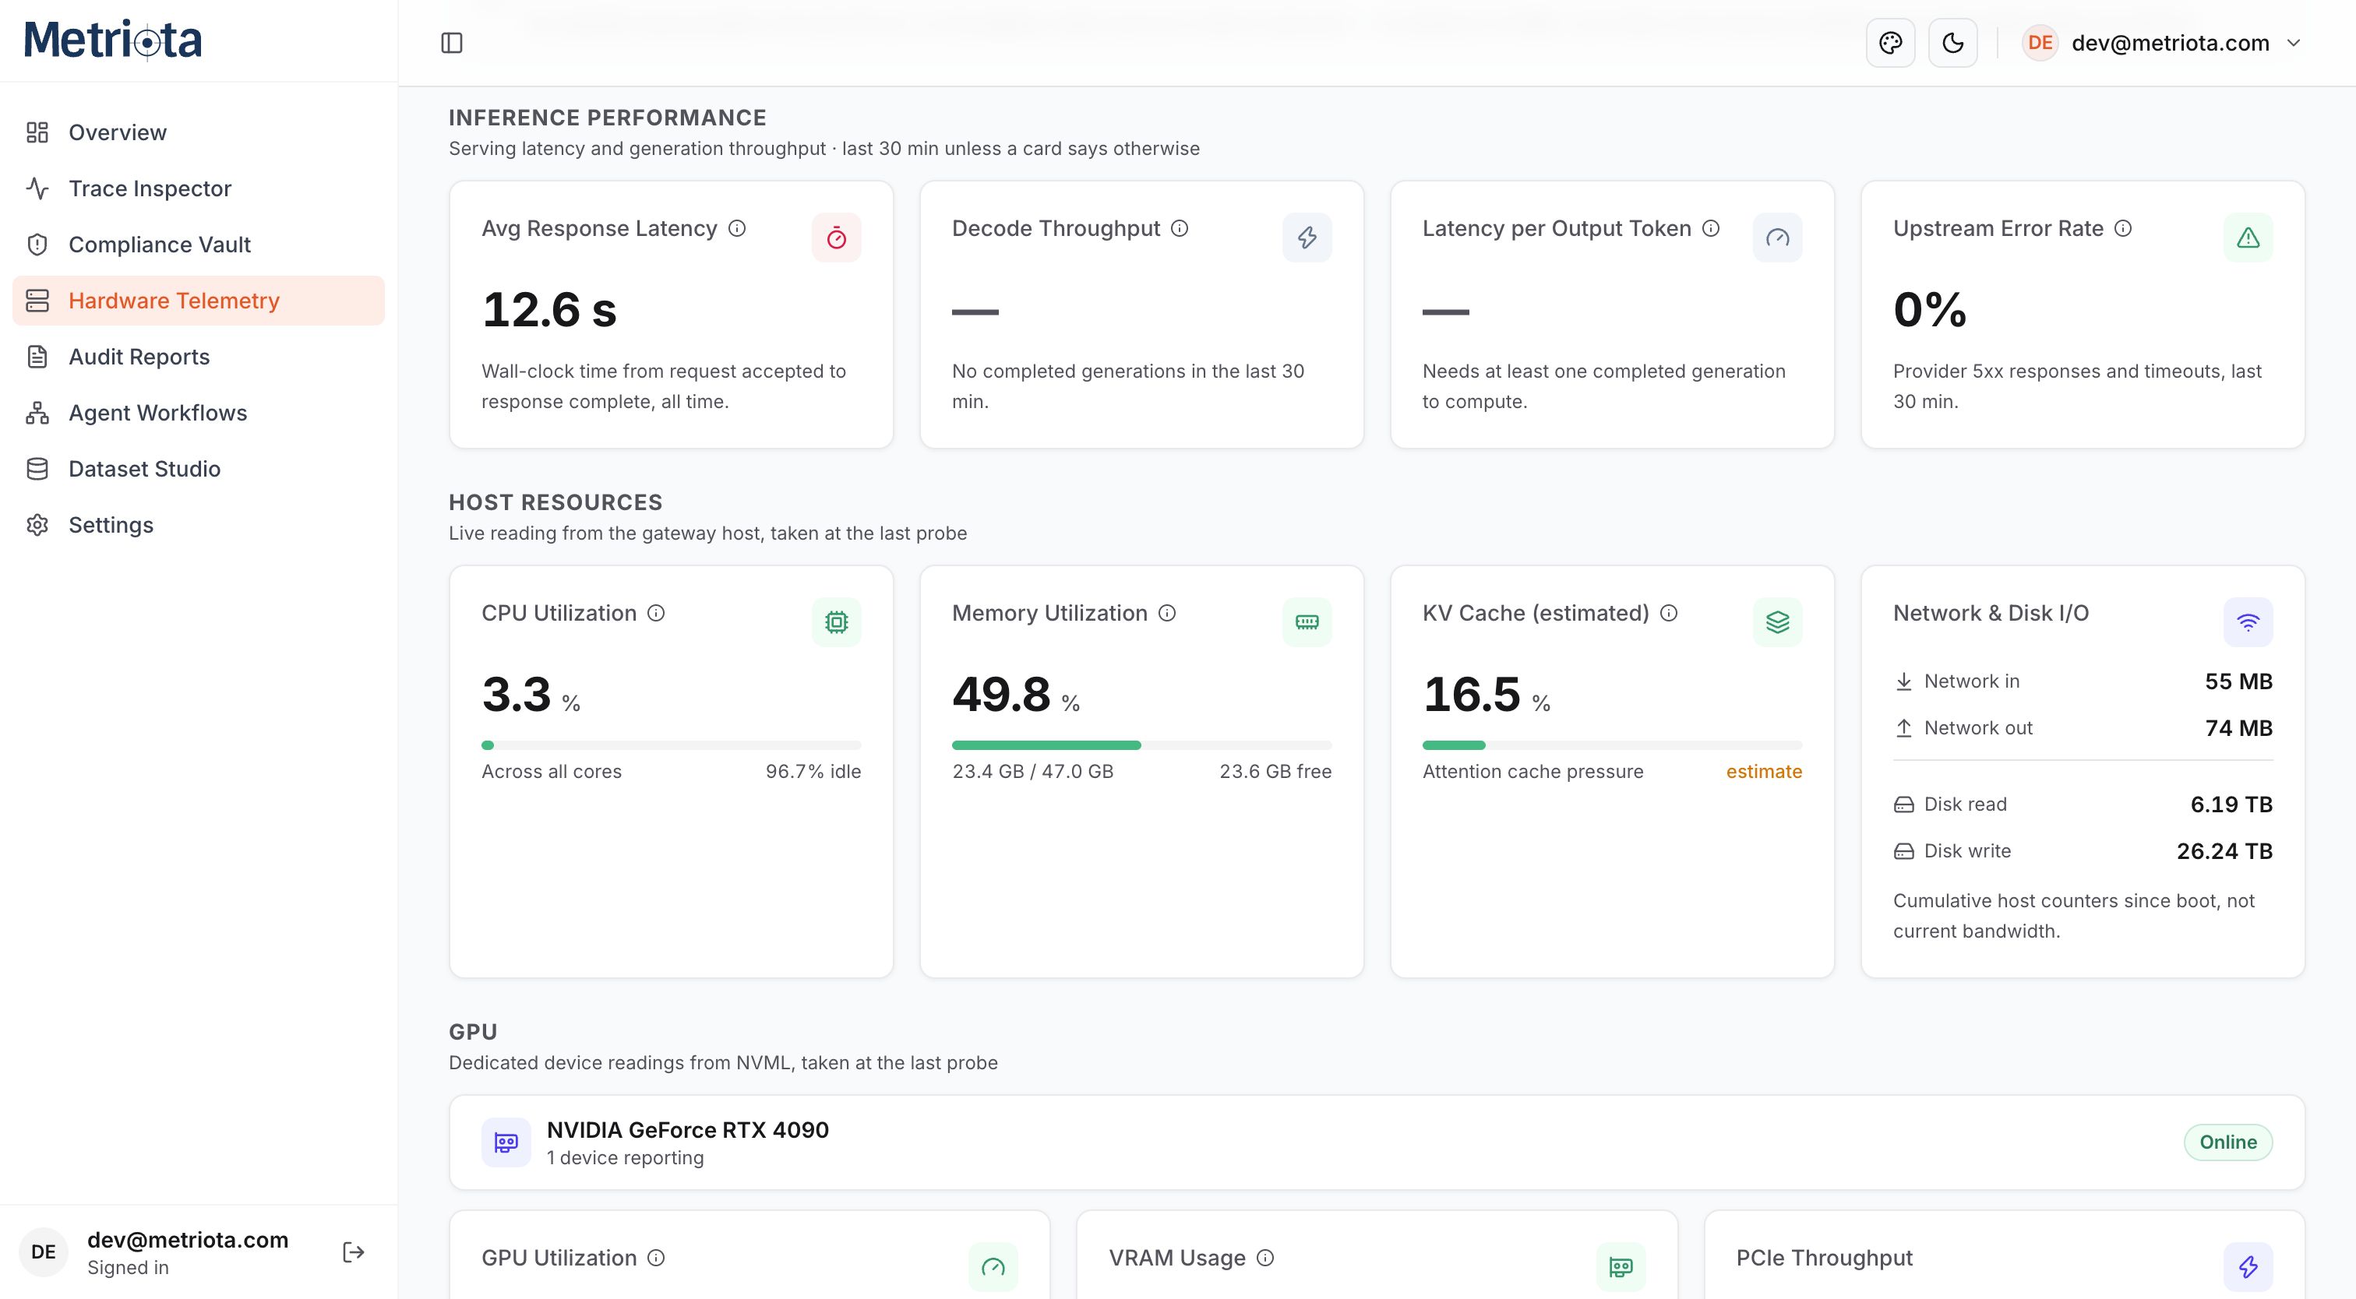This screenshot has width=2356, height=1299.
Task: Click the KV Cache progress bar
Action: click(x=1611, y=746)
